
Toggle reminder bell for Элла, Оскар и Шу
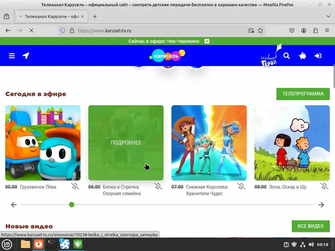pos(324,186)
